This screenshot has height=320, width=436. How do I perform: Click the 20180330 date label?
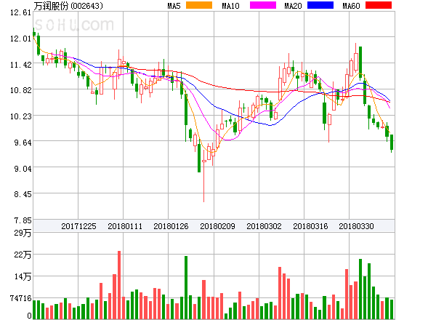356,226
